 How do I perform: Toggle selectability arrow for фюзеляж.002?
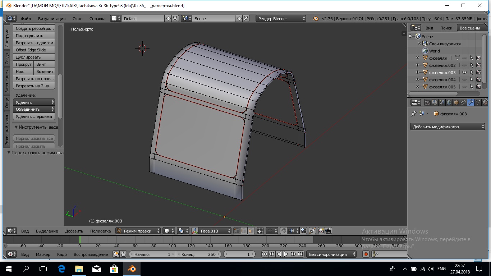[x=472, y=65]
